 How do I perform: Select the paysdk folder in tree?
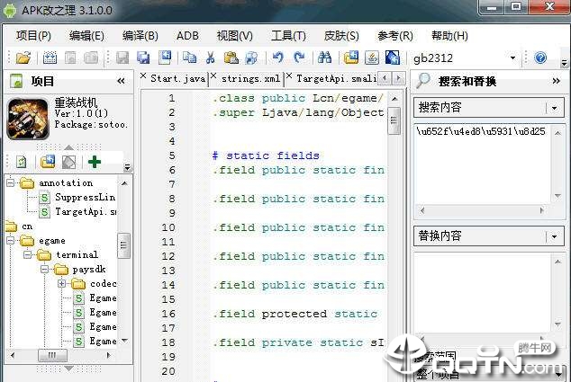(x=89, y=270)
